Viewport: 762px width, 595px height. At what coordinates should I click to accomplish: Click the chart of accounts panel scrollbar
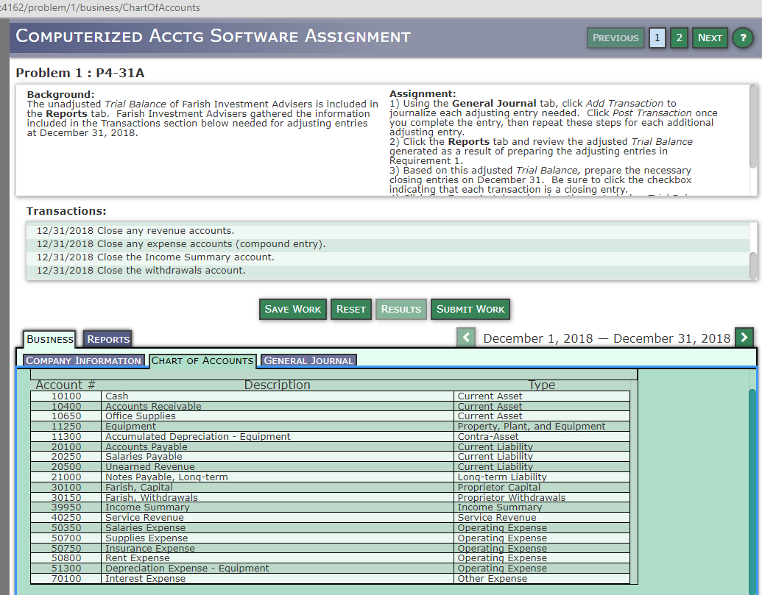(x=752, y=490)
